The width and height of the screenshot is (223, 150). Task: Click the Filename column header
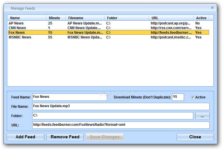85,18
